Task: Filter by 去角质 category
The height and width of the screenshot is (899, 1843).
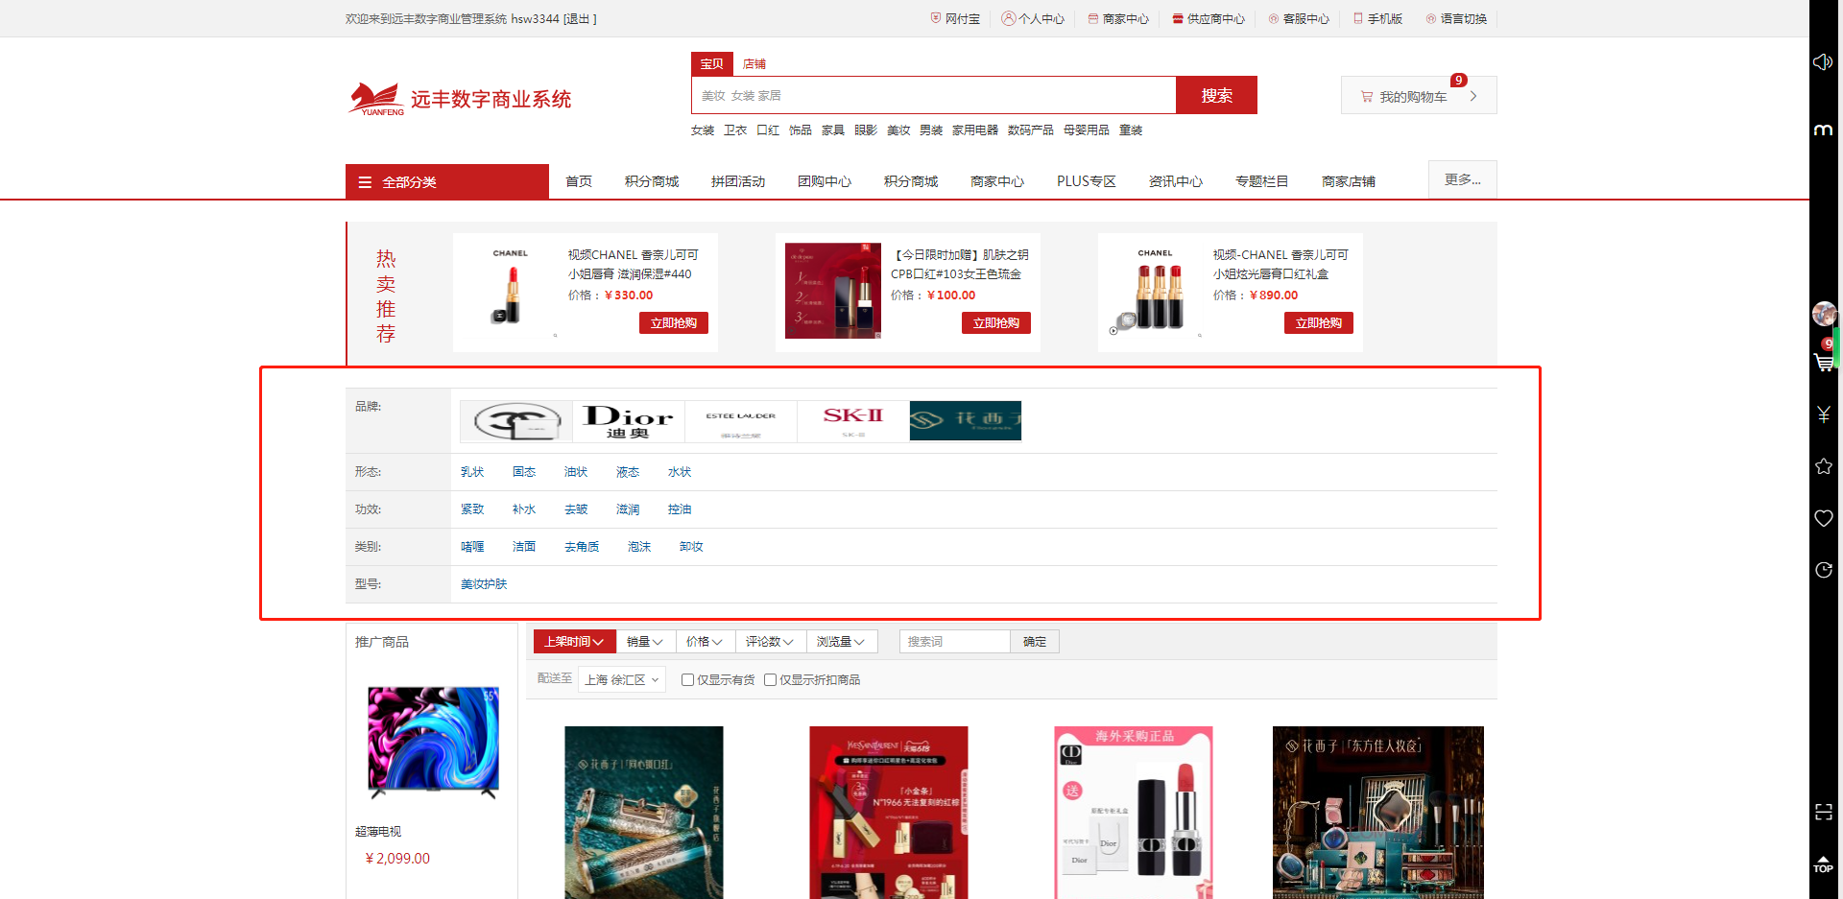Action: (x=582, y=547)
